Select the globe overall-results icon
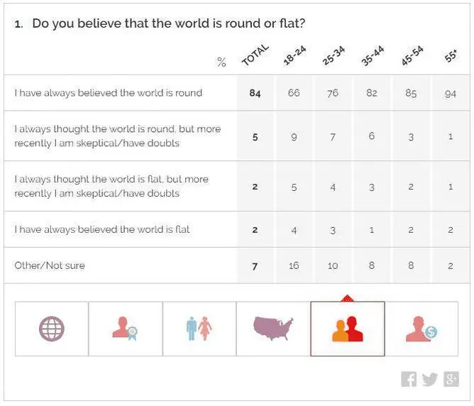This screenshot has width=474, height=406. click(x=52, y=329)
